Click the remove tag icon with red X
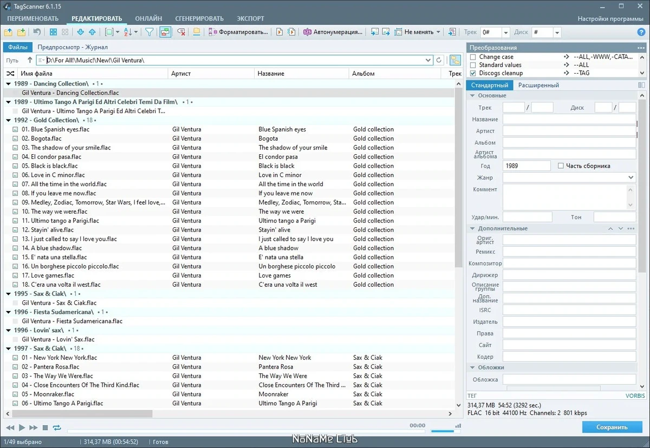 point(181,32)
